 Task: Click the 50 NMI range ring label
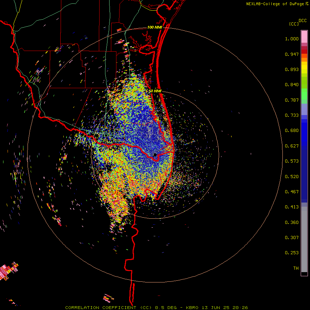click(155, 91)
